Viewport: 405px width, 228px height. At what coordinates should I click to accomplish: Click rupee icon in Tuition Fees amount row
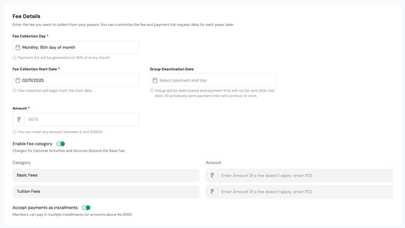tap(212, 192)
